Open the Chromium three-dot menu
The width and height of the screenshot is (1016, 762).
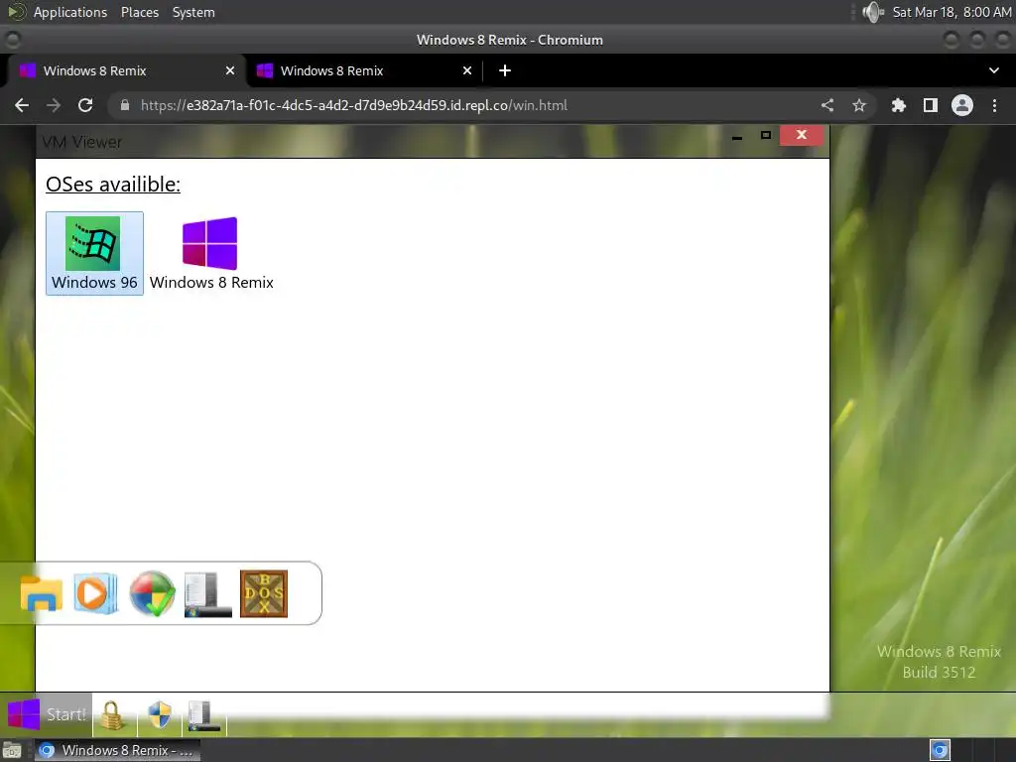pyautogui.click(x=994, y=105)
